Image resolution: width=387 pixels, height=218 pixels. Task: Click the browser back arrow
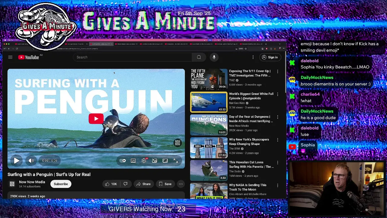[x=9, y=48]
